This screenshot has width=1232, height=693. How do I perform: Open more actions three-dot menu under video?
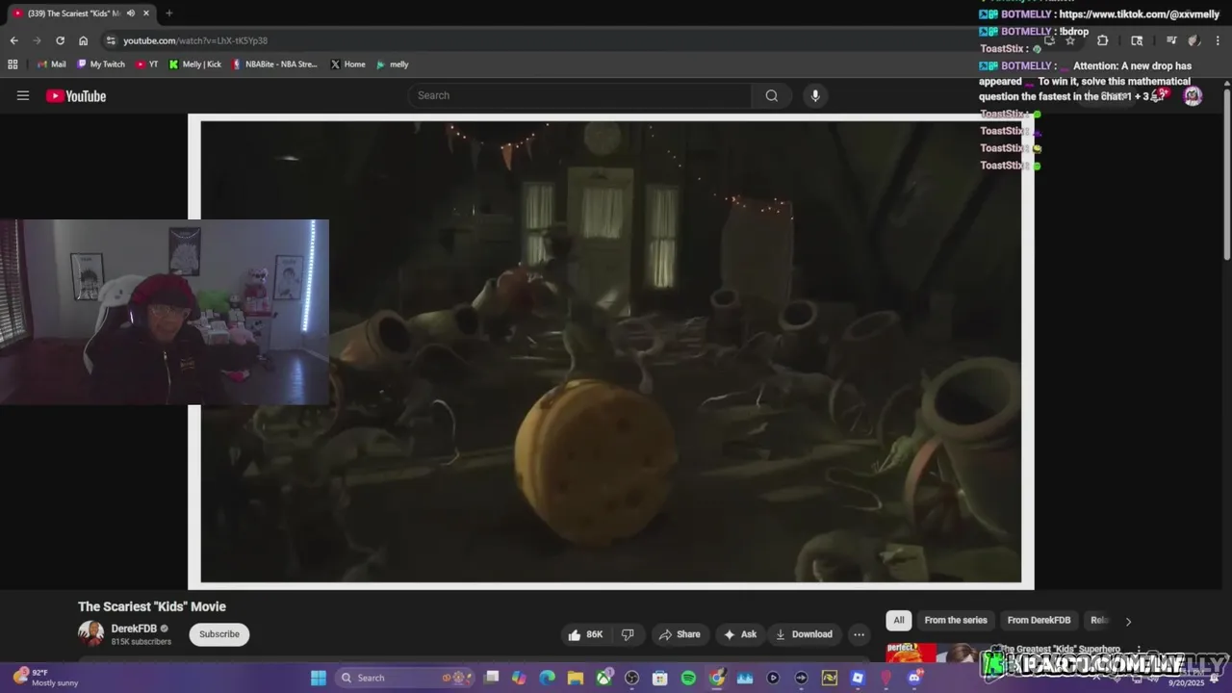[x=859, y=634]
